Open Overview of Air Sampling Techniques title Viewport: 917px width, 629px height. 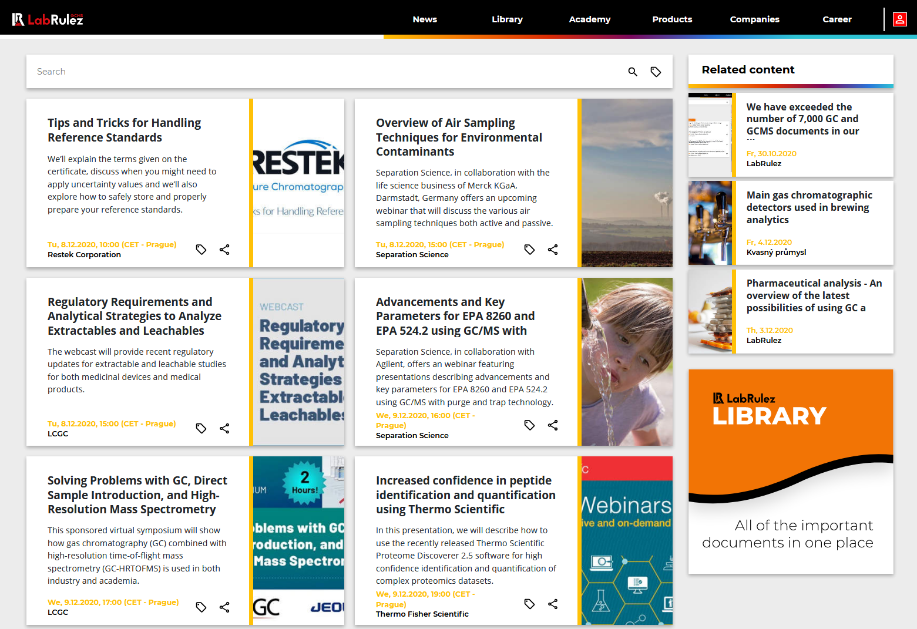(459, 137)
